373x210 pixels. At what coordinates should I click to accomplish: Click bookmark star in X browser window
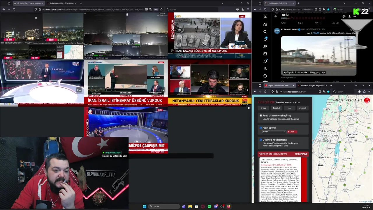coord(328,9)
